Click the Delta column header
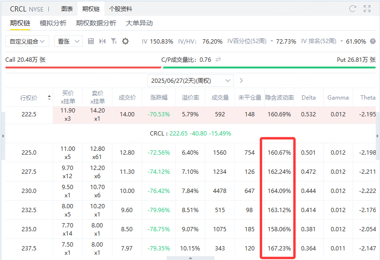 [309, 98]
